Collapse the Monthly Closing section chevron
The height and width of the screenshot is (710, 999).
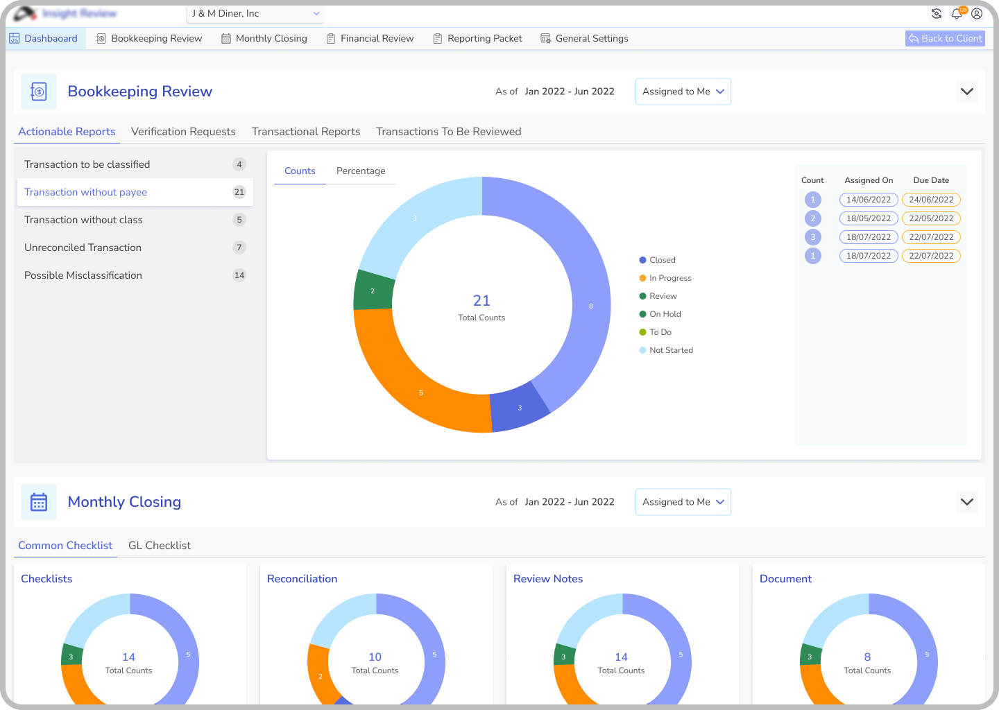[966, 502]
